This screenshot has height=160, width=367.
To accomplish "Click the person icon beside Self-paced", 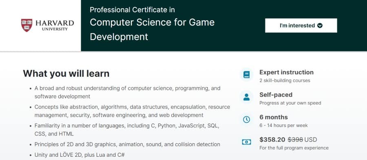I will click(246, 97).
